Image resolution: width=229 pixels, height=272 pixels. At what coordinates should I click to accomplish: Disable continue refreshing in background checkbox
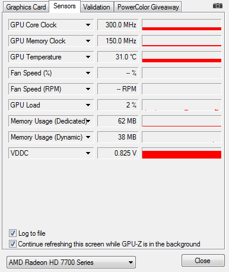12,243
